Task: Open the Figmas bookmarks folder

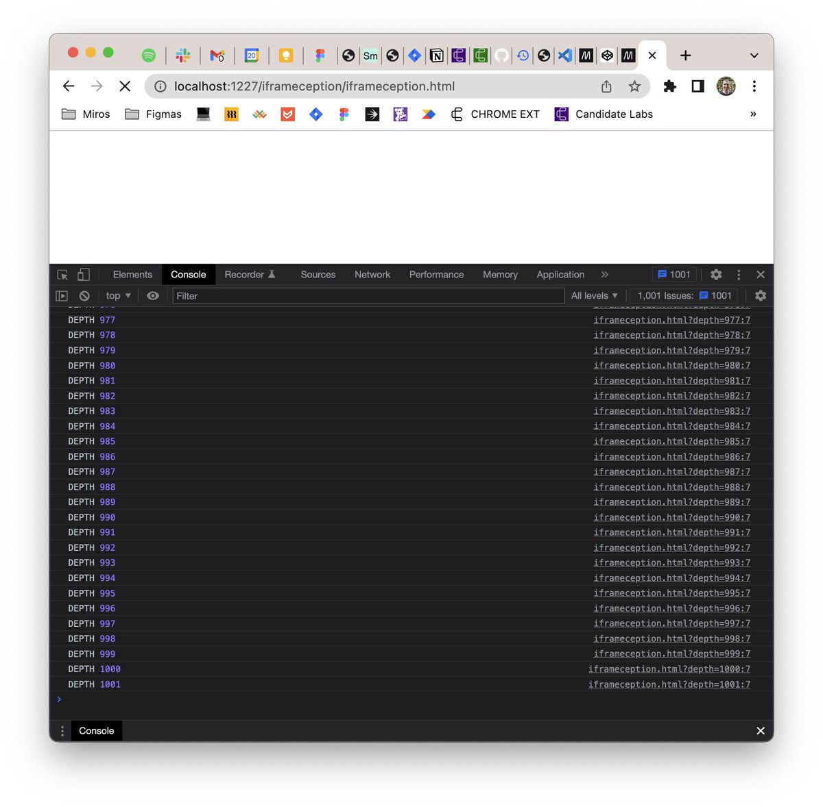Action: click(153, 114)
